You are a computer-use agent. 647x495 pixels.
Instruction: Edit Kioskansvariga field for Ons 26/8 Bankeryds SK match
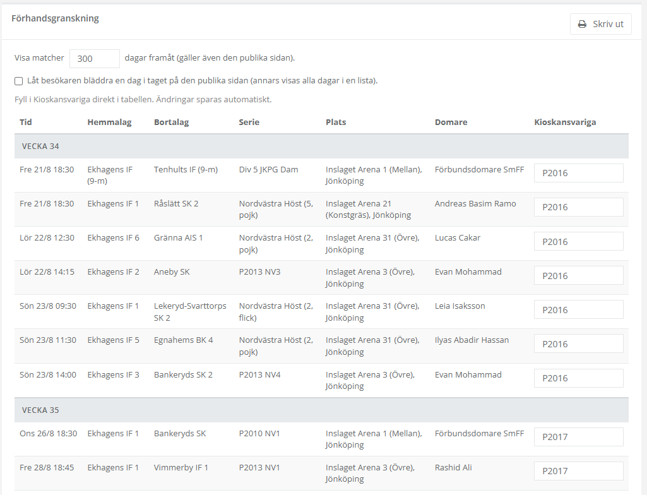[x=578, y=437]
